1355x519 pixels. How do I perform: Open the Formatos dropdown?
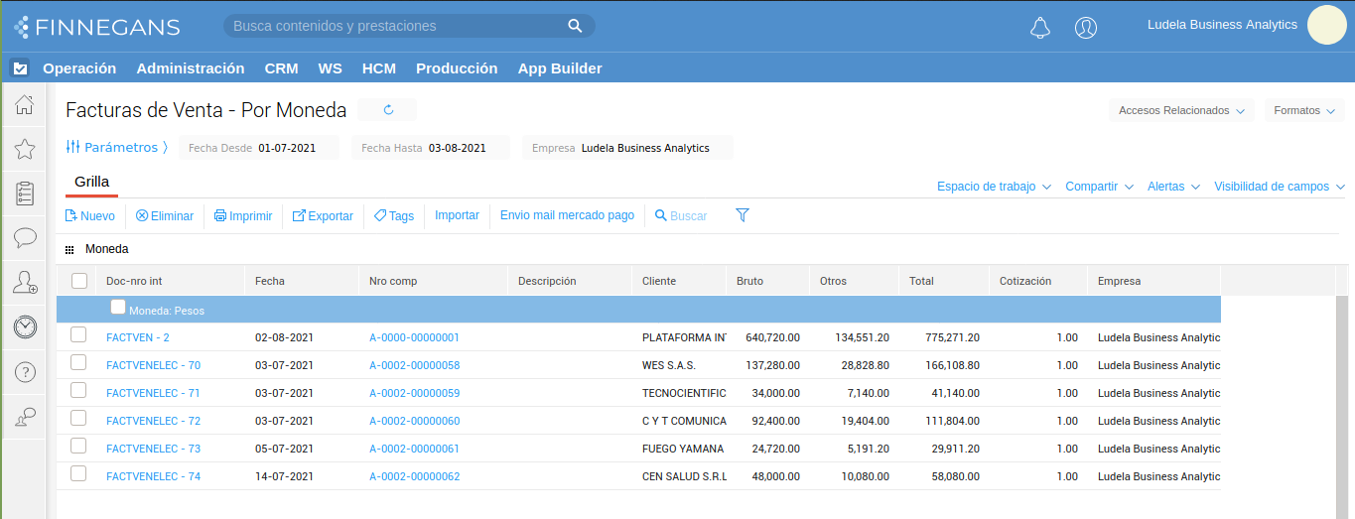point(1303,111)
